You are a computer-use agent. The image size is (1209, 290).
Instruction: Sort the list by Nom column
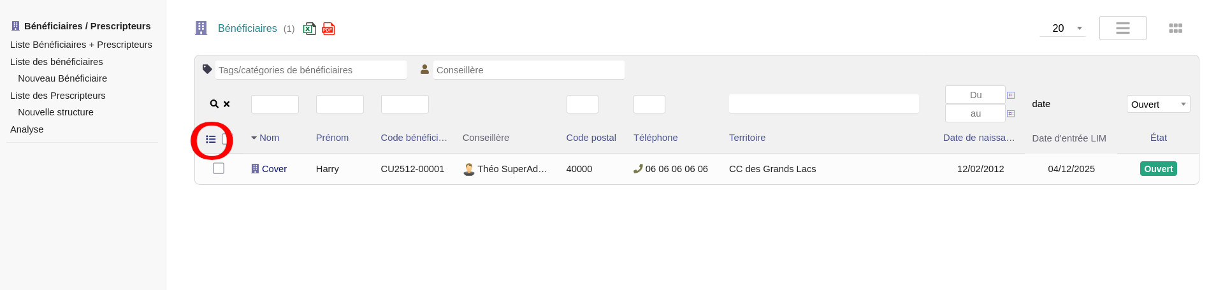pyautogui.click(x=269, y=138)
